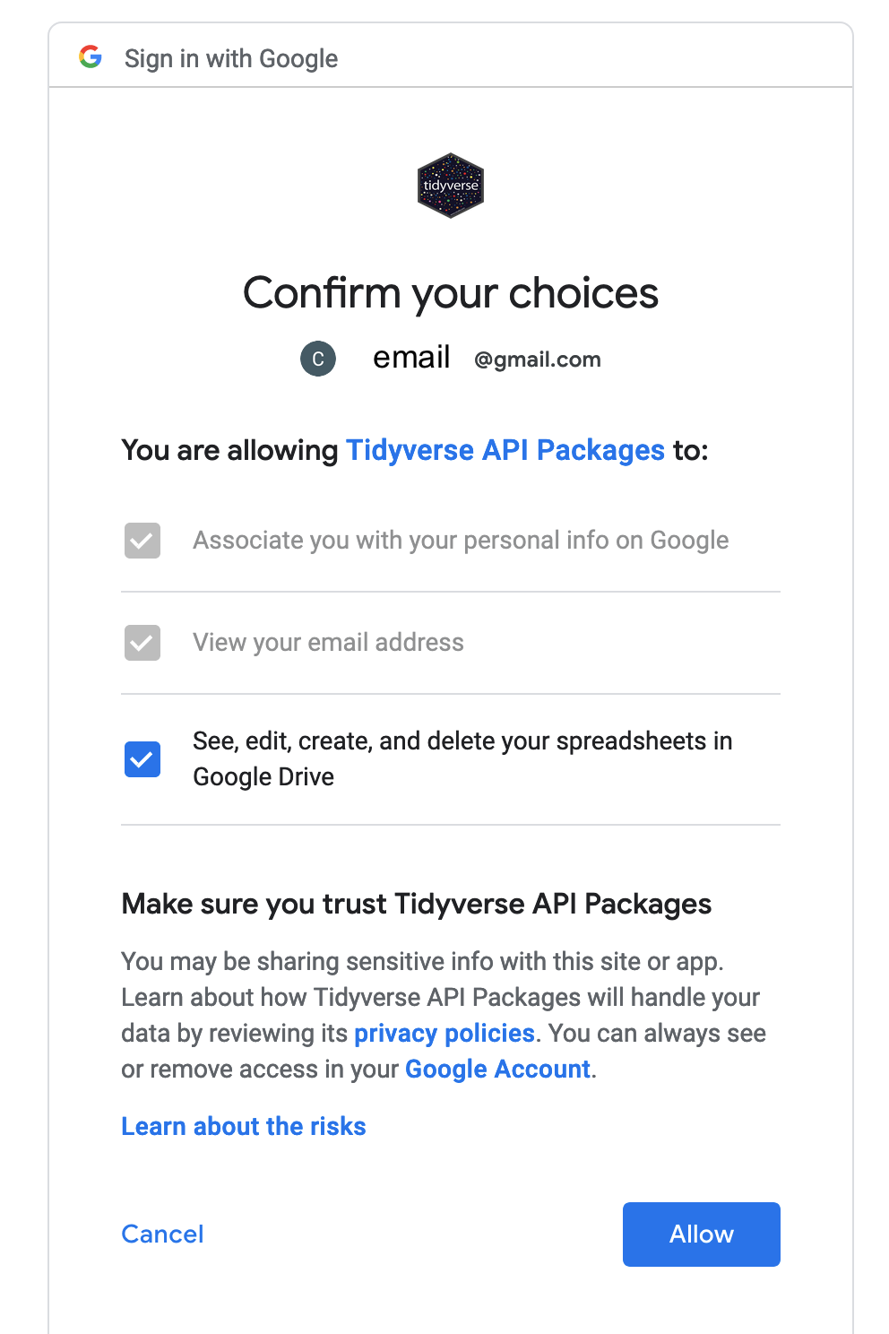This screenshot has width=889, height=1334.
Task: Uncheck the Google Drive spreadsheets permission checkbox
Action: (142, 759)
